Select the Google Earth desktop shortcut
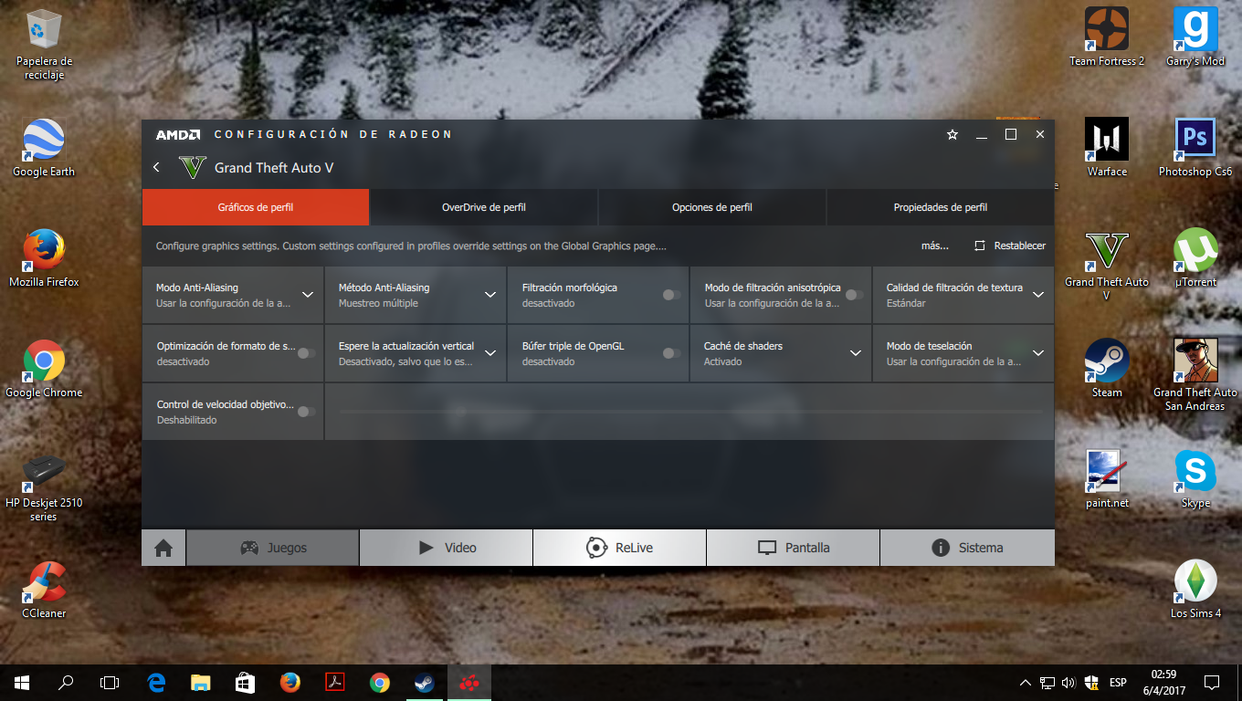 tap(44, 148)
